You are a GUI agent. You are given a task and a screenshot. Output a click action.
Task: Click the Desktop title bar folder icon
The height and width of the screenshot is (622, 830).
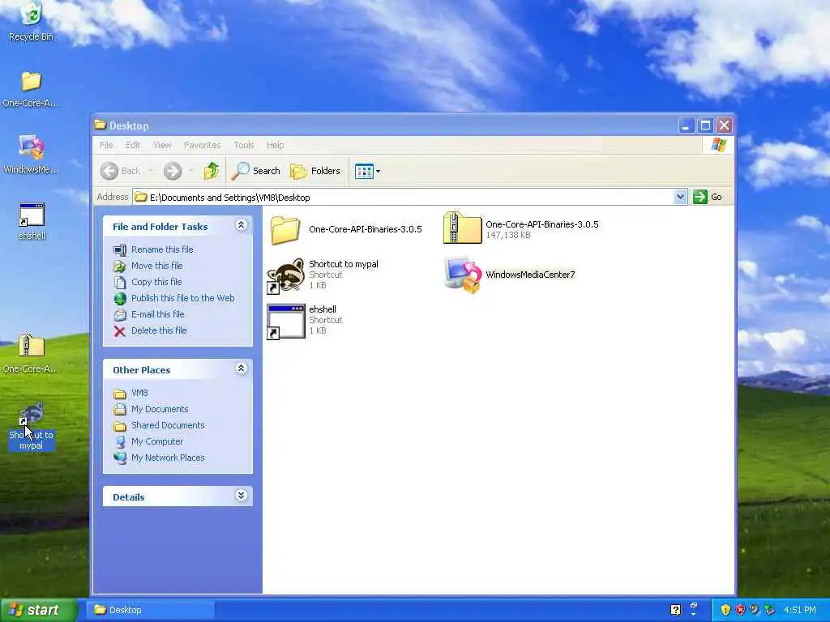point(100,125)
